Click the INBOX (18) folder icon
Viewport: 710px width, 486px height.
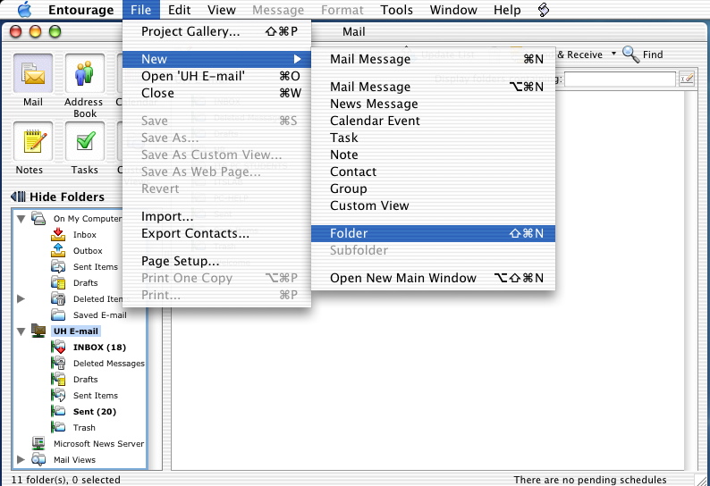[58, 347]
